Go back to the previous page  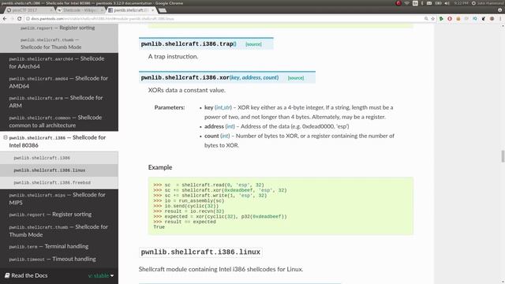click(x=5, y=19)
